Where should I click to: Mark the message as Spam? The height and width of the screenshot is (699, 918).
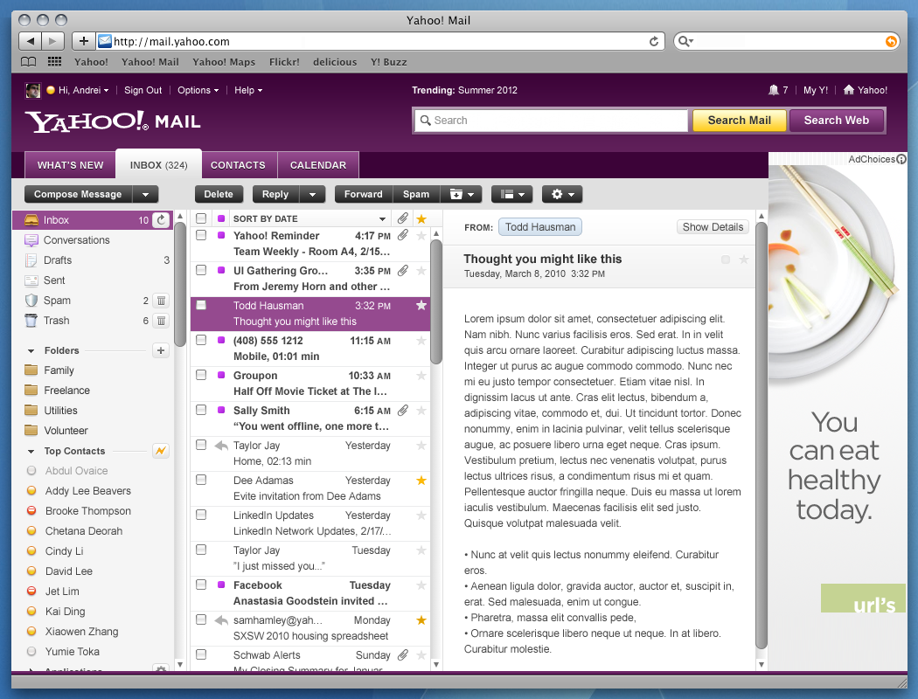[x=416, y=194]
